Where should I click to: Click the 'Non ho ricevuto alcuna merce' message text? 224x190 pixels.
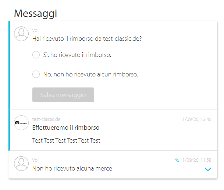72,168
